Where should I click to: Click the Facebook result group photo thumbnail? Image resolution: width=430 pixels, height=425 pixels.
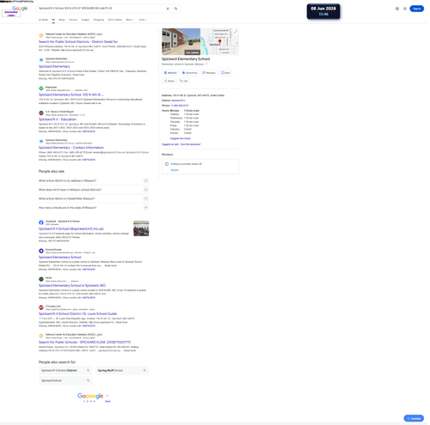click(141, 228)
